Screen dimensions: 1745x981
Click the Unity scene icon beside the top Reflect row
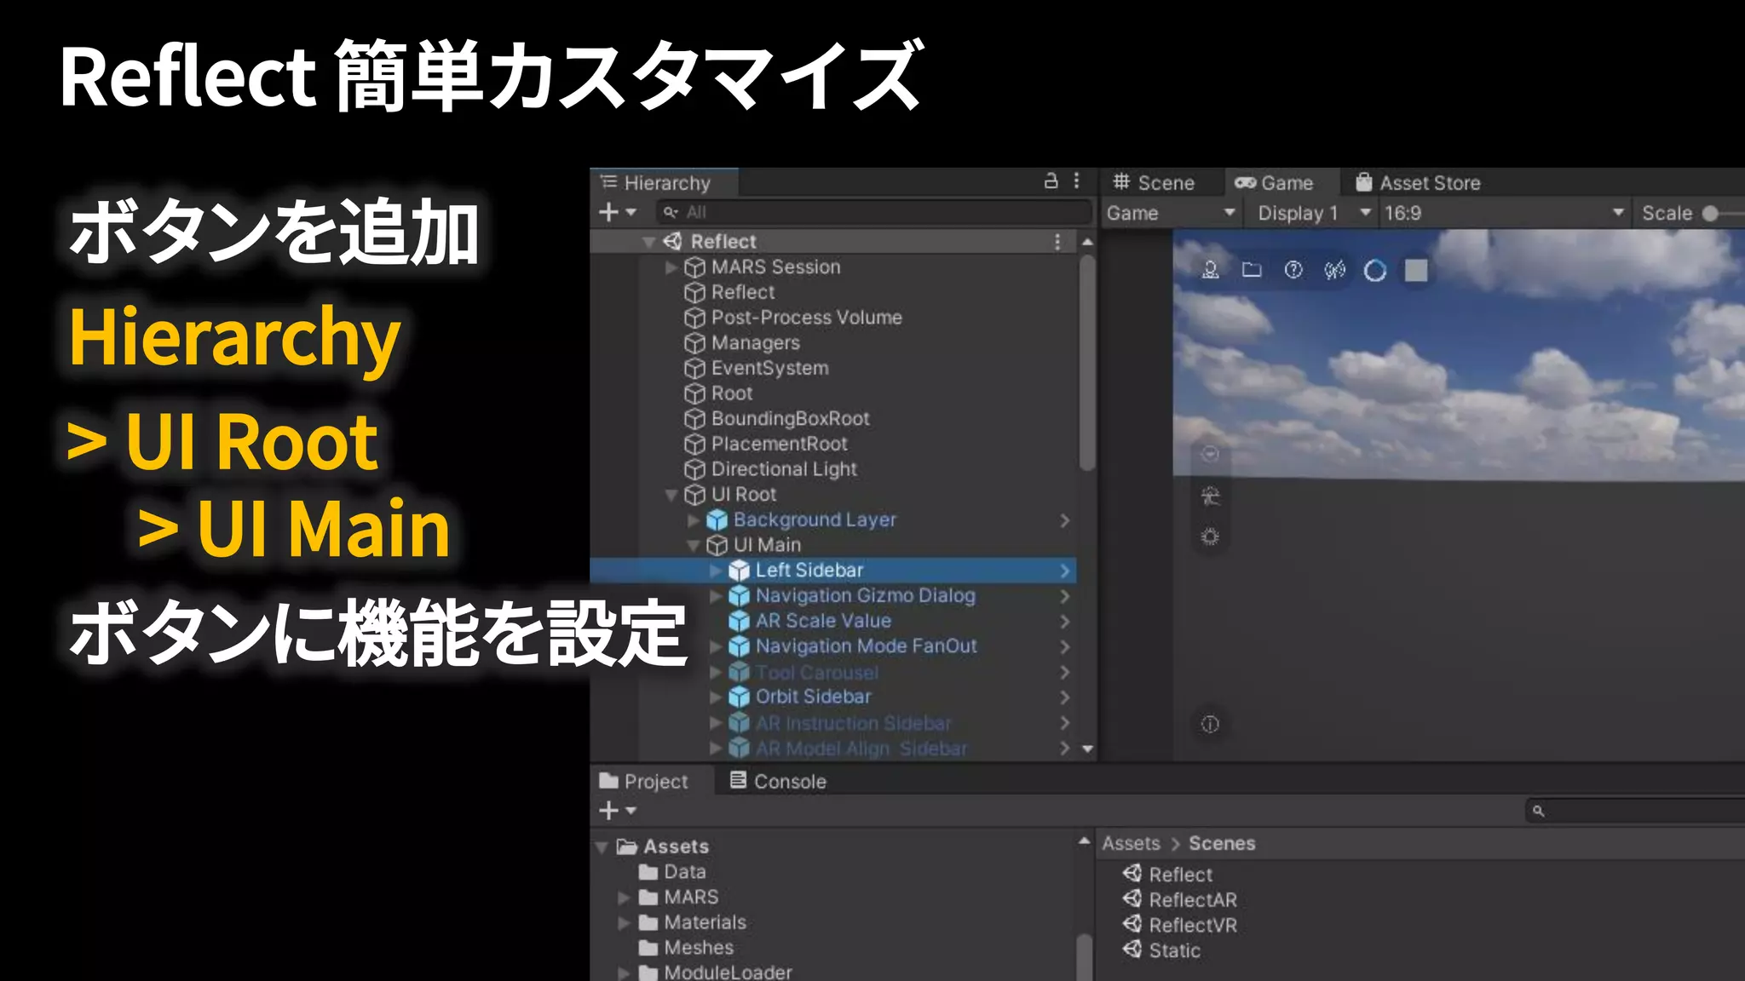pos(672,242)
